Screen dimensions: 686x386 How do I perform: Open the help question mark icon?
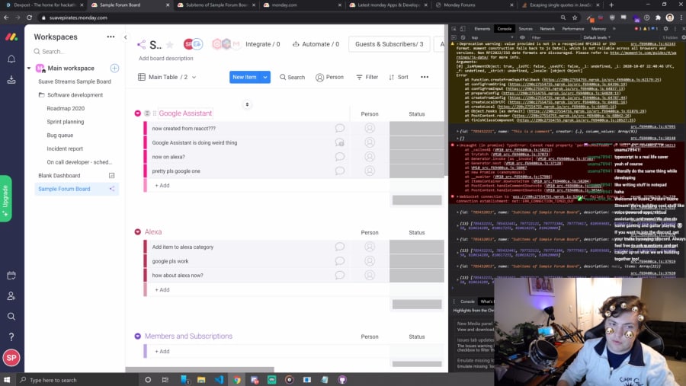11,337
